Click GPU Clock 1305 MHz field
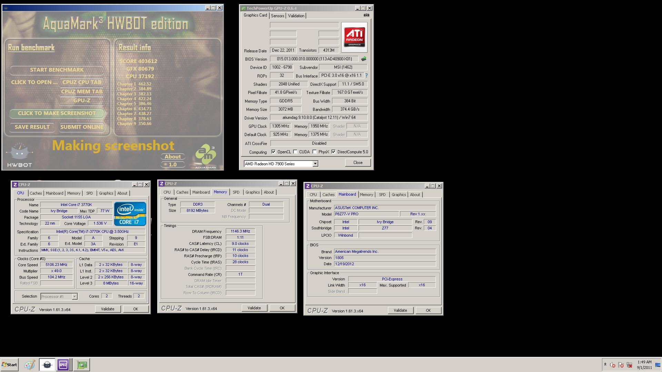Viewport: 662px width, 372px height. (x=281, y=126)
